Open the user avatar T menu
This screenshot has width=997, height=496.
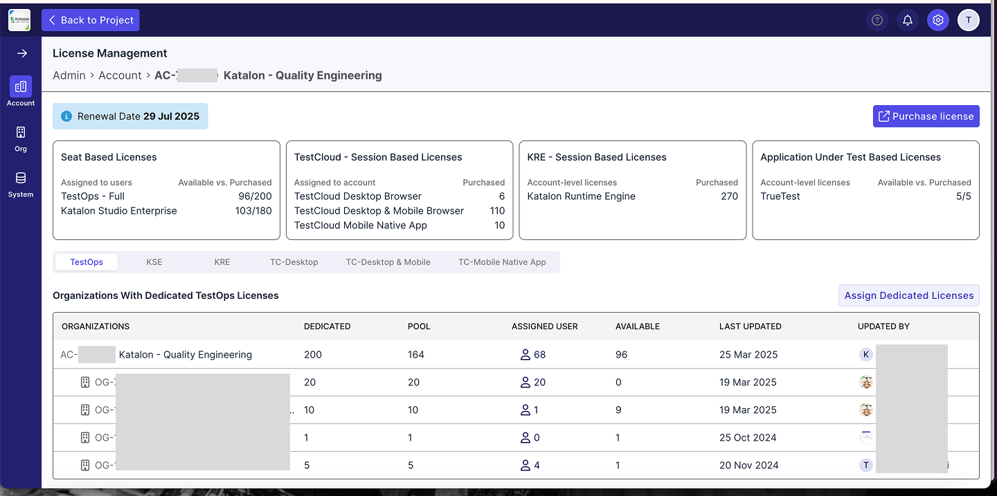(x=969, y=20)
